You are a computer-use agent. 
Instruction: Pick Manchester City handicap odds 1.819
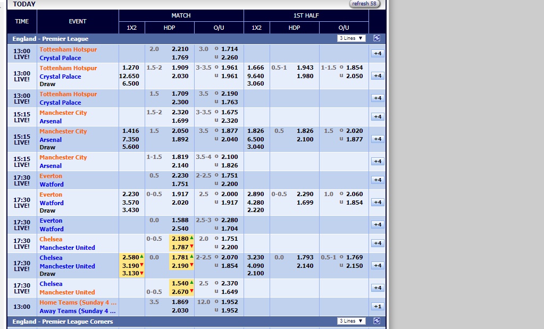point(180,157)
